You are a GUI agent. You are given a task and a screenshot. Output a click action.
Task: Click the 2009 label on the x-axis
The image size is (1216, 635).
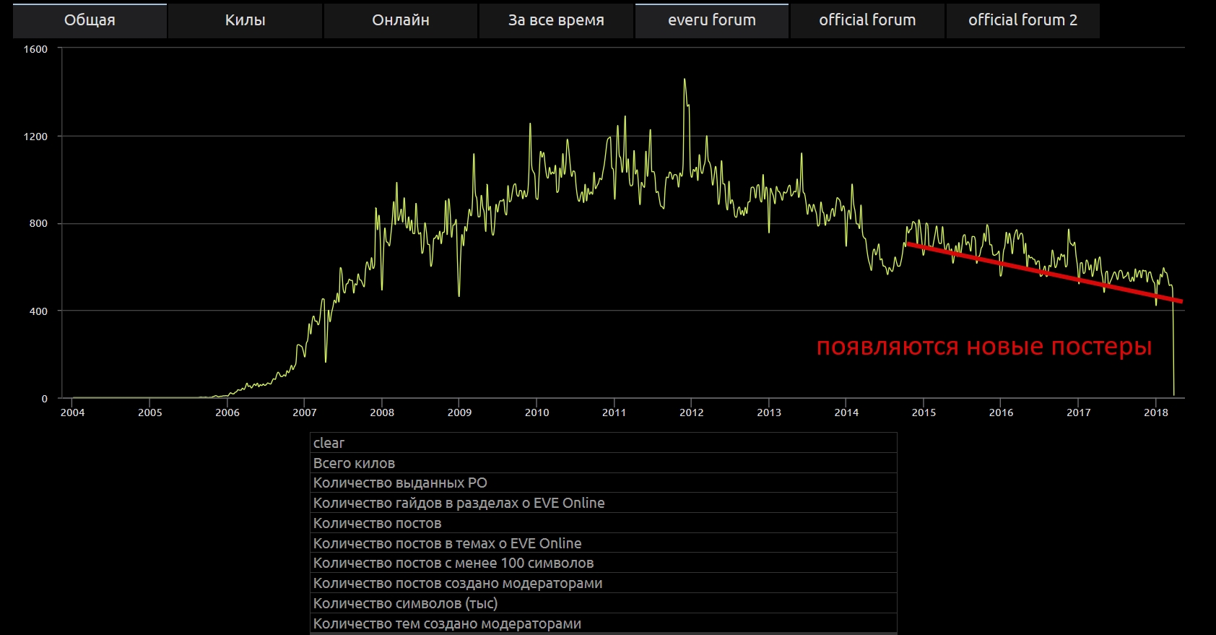click(459, 412)
